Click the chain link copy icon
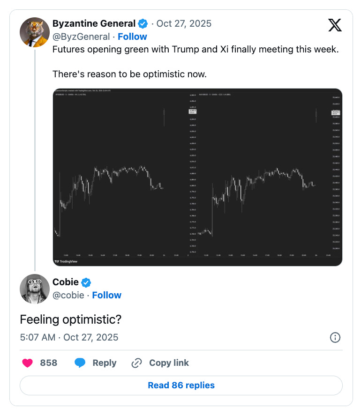Viewport: 361px width, 415px height. pyautogui.click(x=137, y=363)
